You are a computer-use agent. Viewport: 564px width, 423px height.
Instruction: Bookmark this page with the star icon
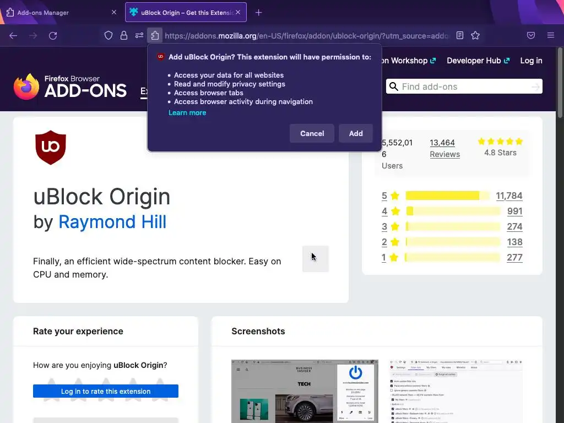coord(475,35)
